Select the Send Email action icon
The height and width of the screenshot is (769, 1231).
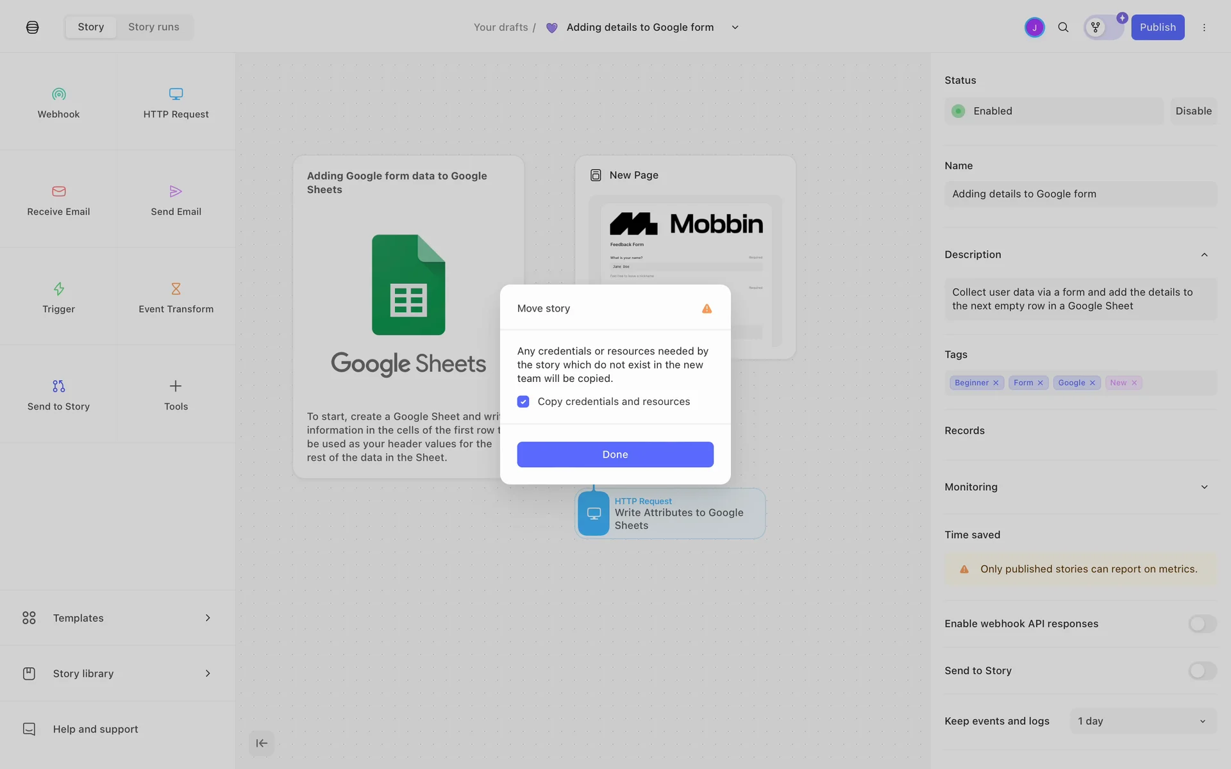(176, 192)
